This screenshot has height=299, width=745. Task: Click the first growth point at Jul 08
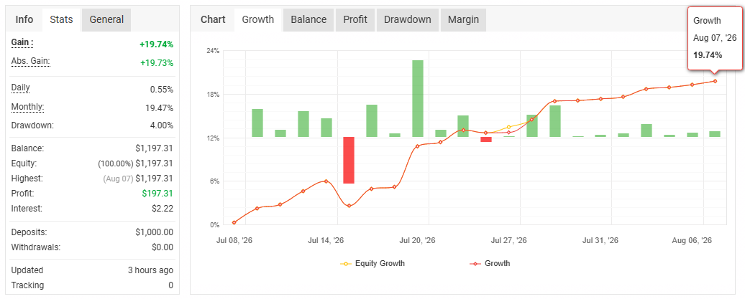(x=234, y=222)
